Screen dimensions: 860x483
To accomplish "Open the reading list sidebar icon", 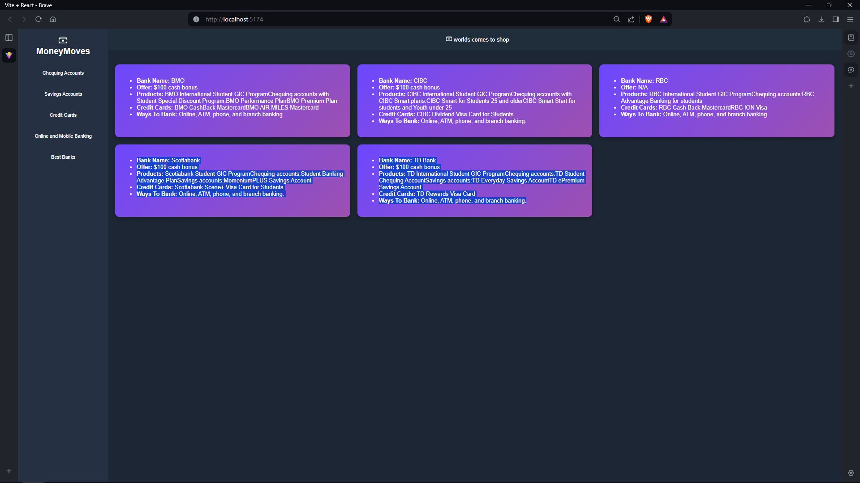I will [x=851, y=38].
